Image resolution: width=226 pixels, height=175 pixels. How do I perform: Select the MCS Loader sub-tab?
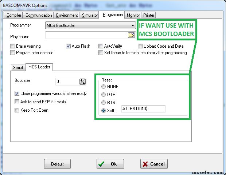click(39, 67)
